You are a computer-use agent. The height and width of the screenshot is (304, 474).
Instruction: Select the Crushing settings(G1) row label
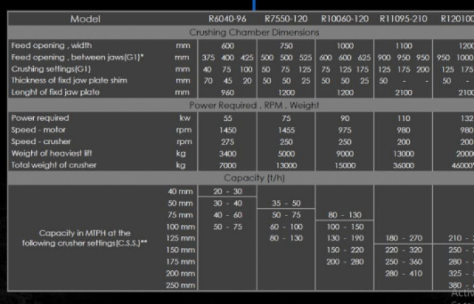[x=51, y=69]
